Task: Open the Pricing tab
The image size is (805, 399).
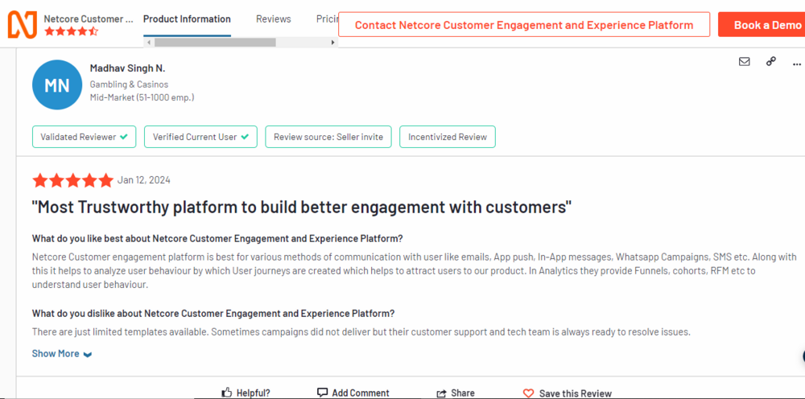Action: point(327,19)
